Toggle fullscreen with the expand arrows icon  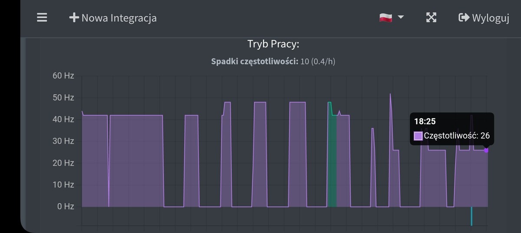431,18
